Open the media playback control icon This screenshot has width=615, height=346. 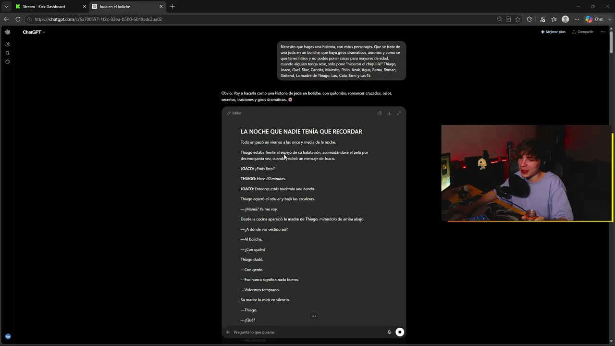(x=542, y=19)
